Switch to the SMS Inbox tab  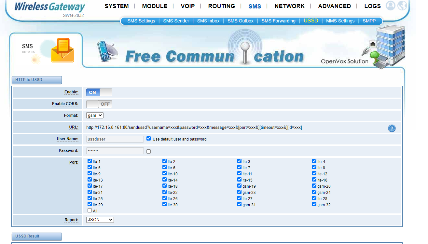[208, 21]
